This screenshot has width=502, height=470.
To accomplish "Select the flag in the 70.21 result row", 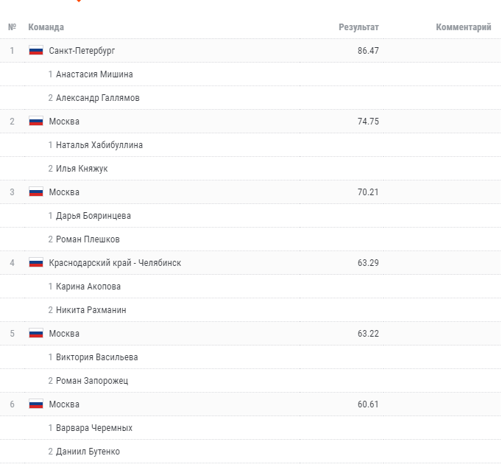I will (36, 192).
